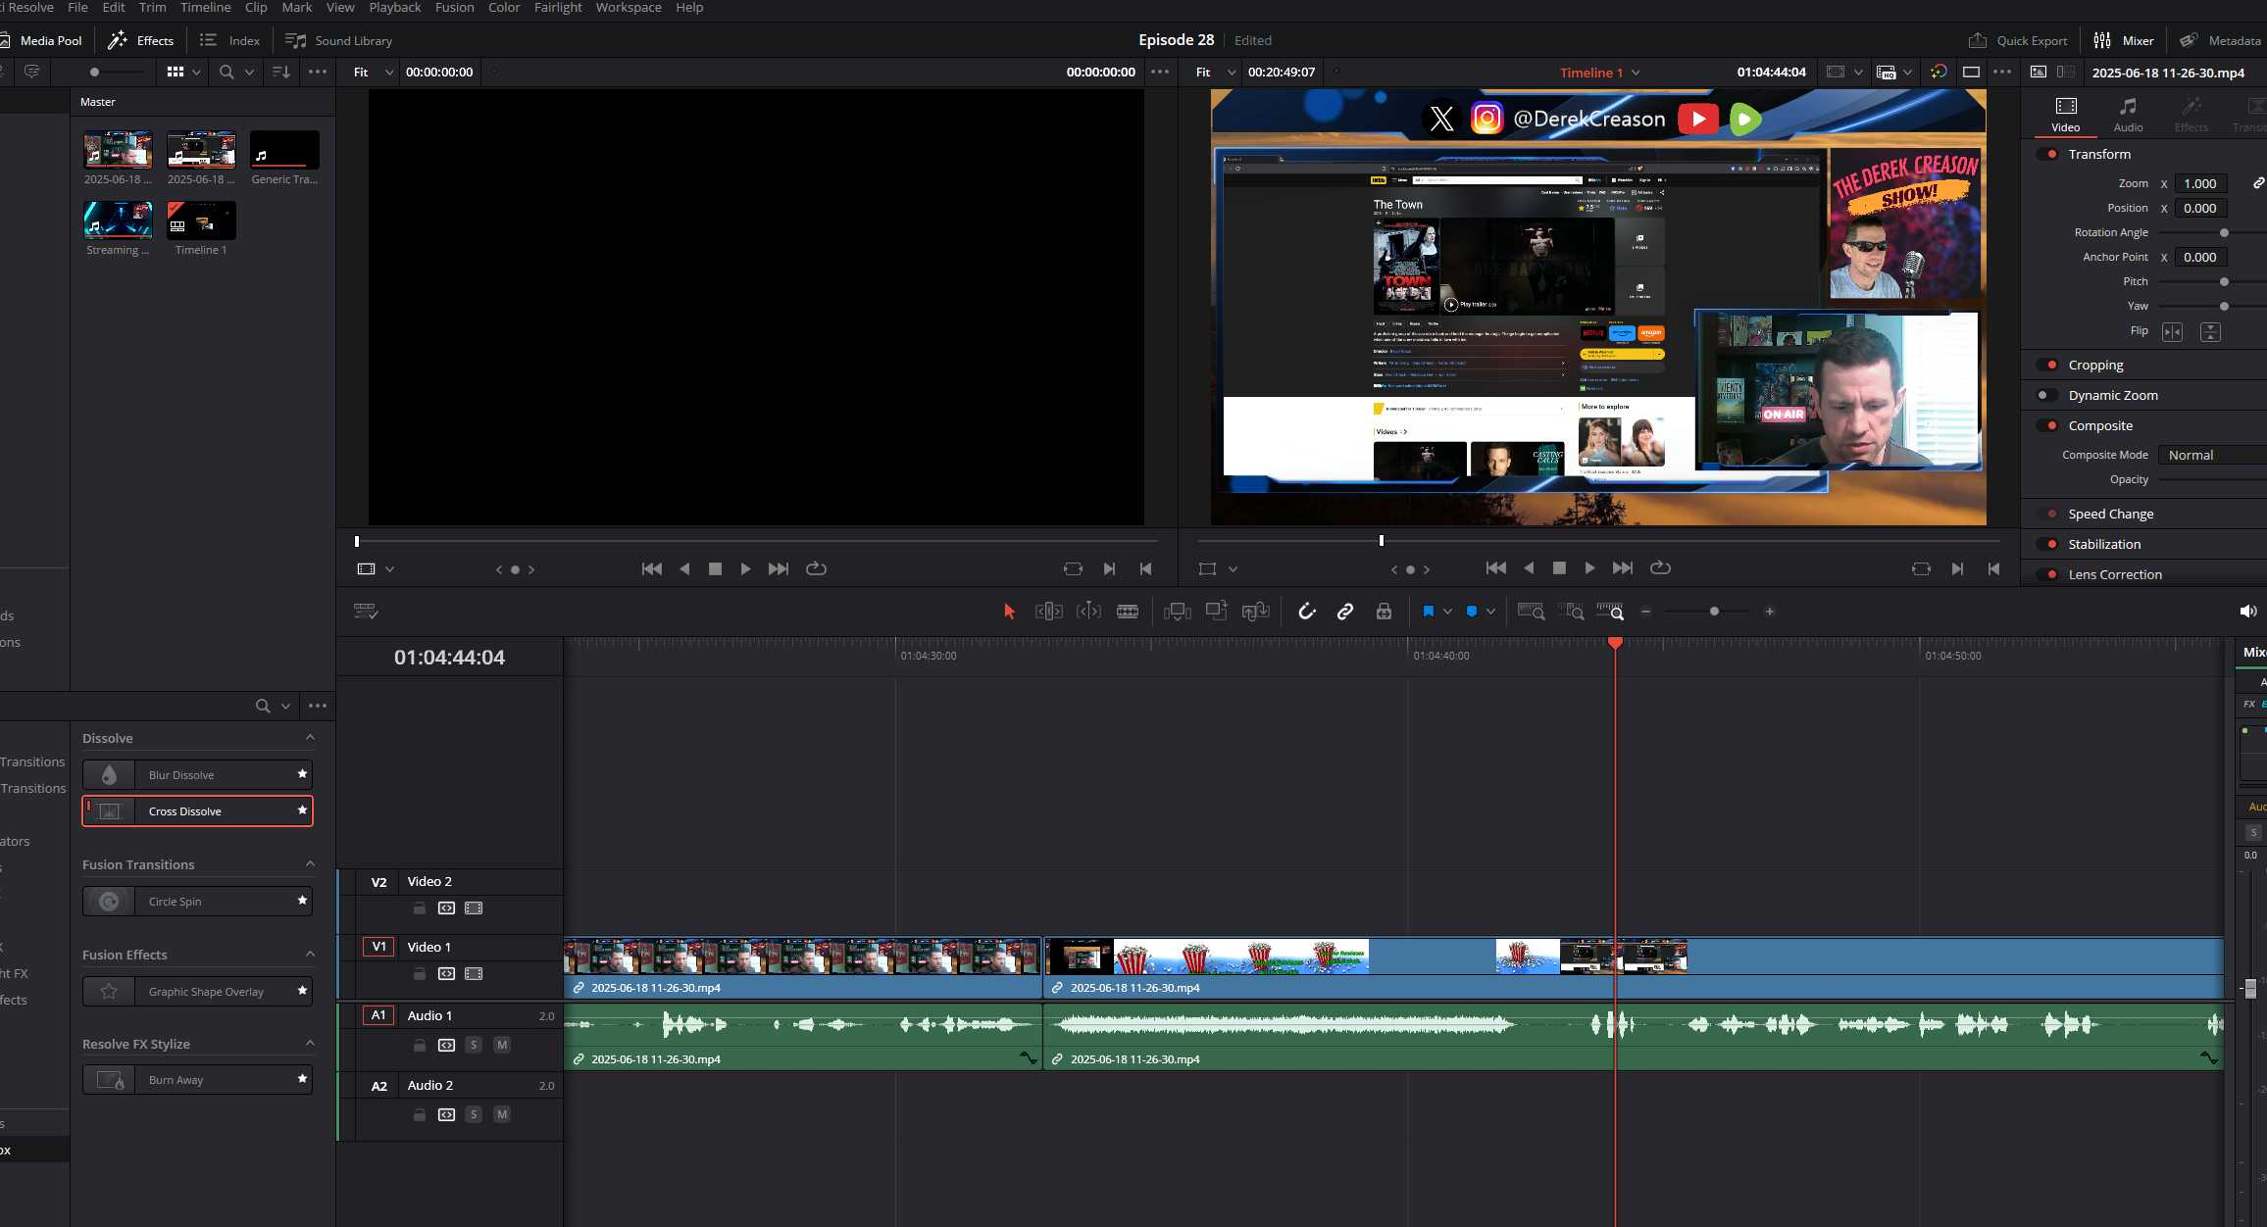Switch to inspector Audio tab
The height and width of the screenshot is (1227, 2267).
pos(2128,115)
